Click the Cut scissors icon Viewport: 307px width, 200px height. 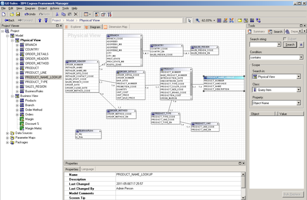[57, 14]
